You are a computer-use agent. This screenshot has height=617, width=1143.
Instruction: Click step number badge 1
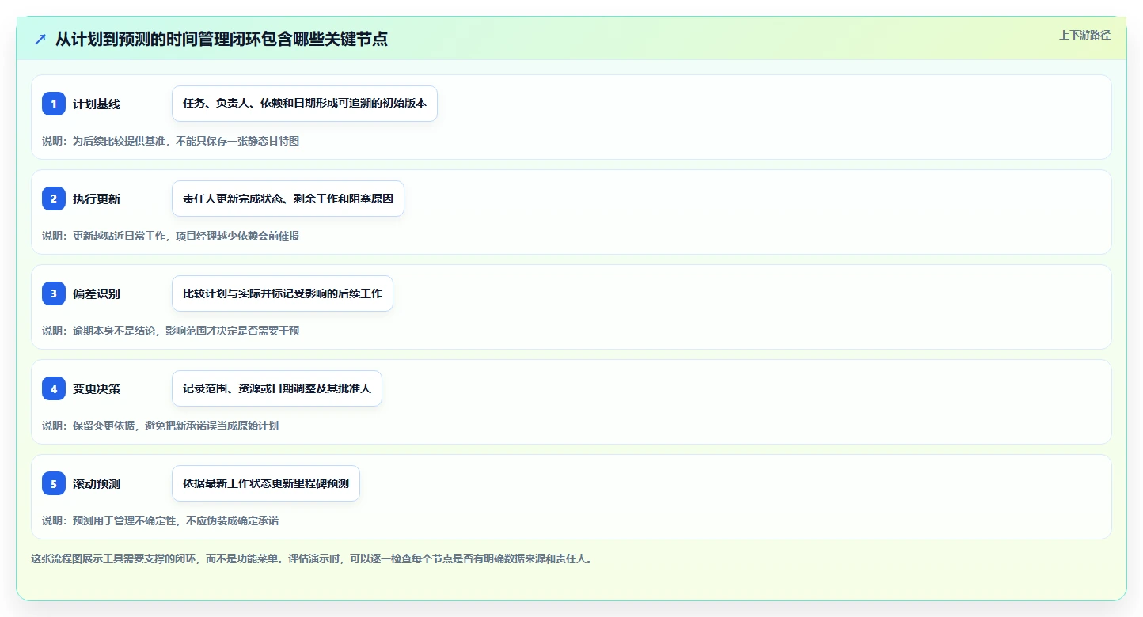[54, 104]
